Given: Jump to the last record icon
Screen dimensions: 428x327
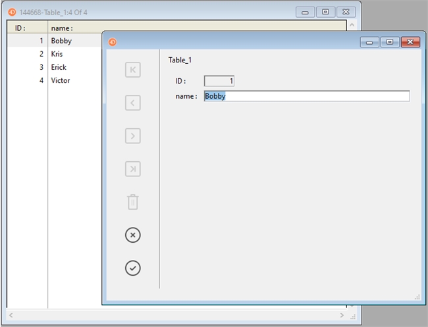Looking at the screenshot, I should [132, 169].
